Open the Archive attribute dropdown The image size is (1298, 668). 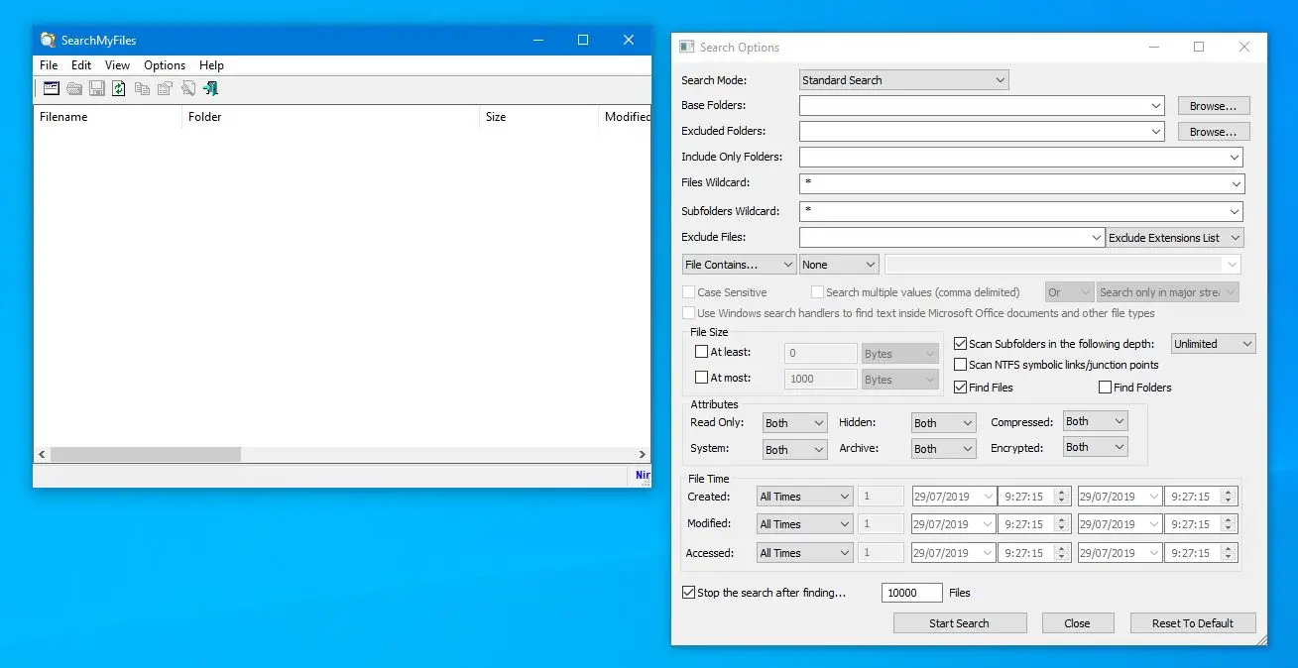pyautogui.click(x=943, y=449)
